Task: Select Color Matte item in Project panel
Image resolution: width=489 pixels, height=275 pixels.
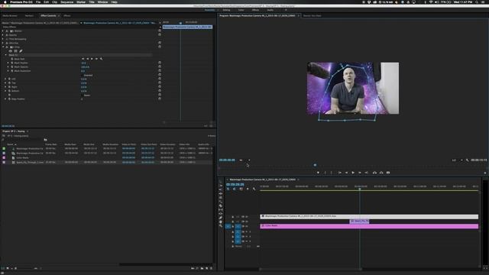Action: [x=22, y=158]
